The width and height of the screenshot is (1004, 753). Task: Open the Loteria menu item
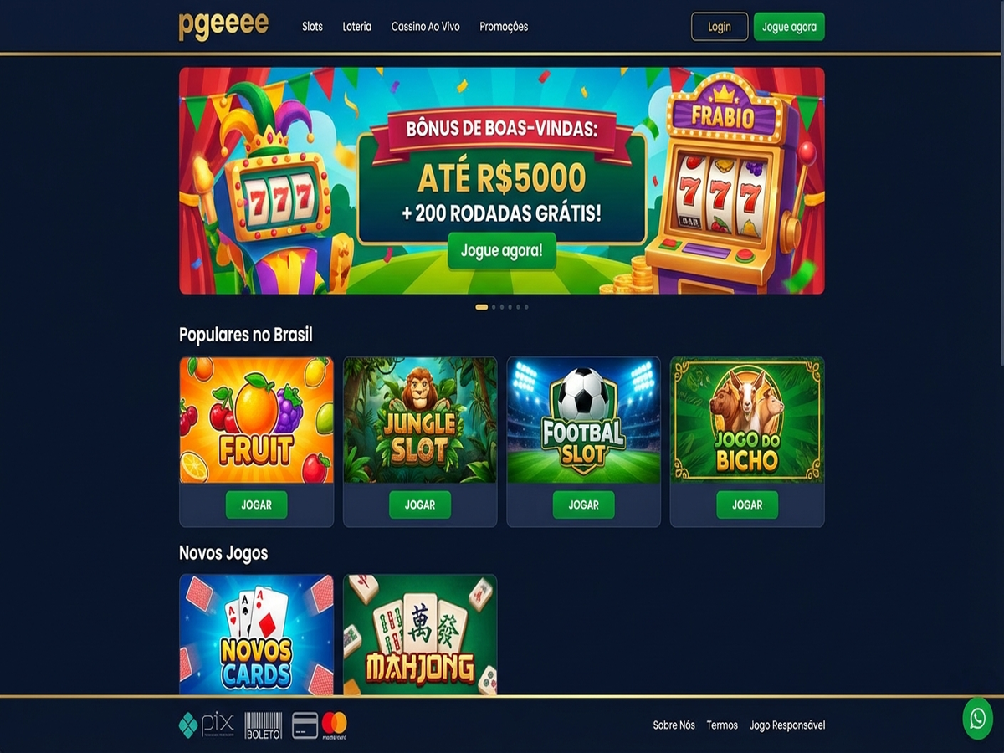click(357, 27)
